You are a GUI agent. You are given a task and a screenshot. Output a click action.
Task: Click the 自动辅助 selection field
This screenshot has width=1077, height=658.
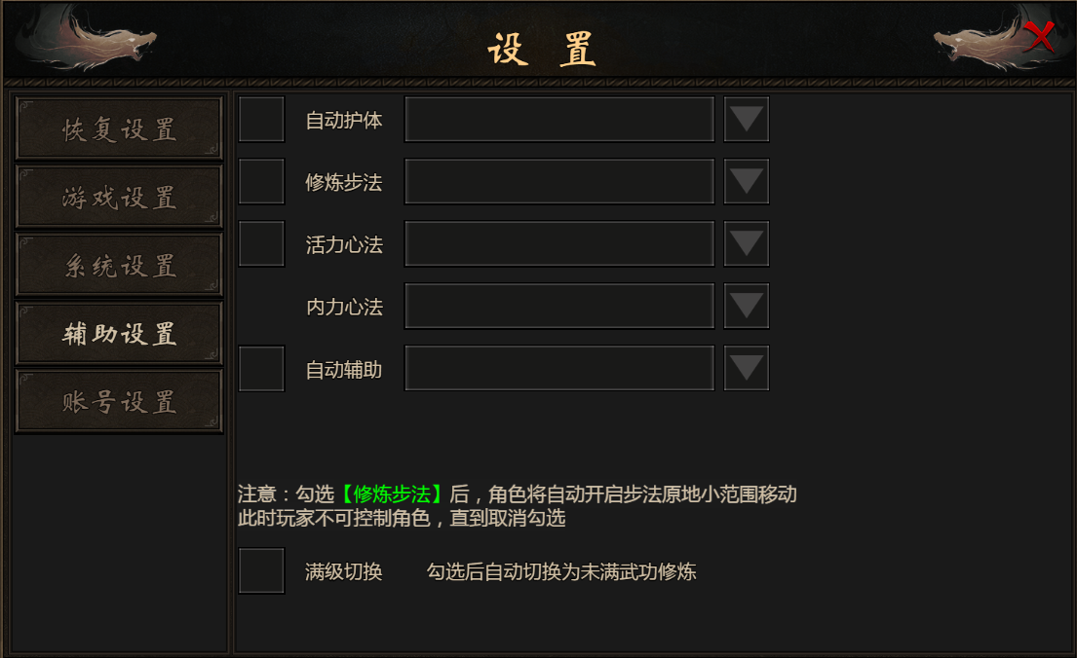pos(559,369)
